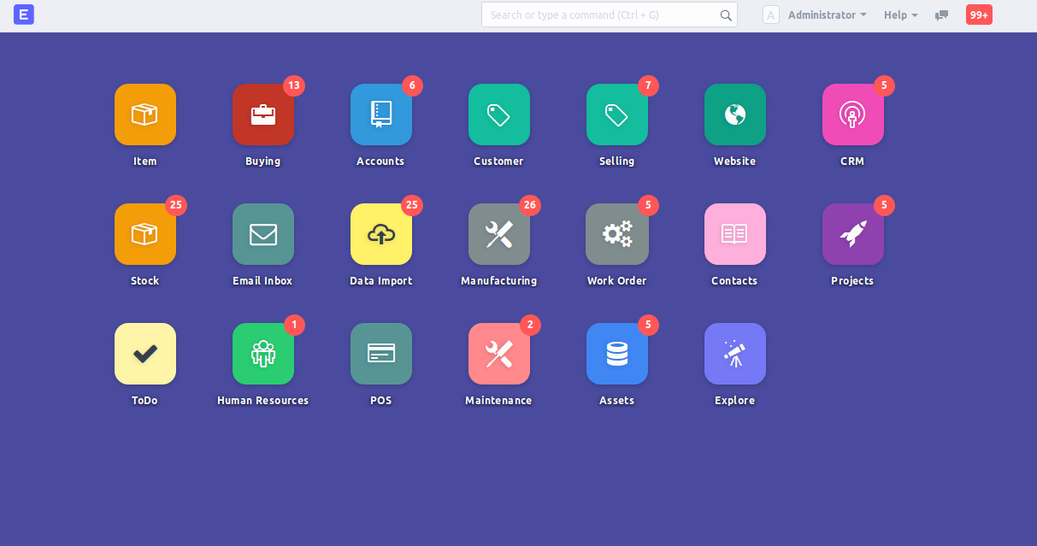This screenshot has height=546, width=1037.
Task: Expand the Administrator user dropdown
Action: (x=826, y=15)
